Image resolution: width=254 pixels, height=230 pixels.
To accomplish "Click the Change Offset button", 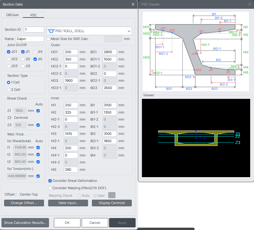I will [24, 203].
